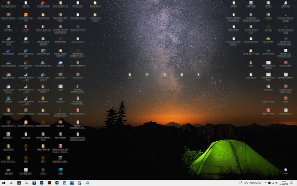Viewport: 297px width, 186px height.
Task: Switch to Google Chrome on the taskbar
Action: pos(64,183)
